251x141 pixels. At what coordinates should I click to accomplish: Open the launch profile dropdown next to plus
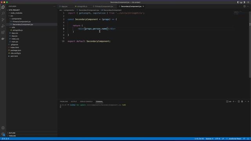pos(236,101)
